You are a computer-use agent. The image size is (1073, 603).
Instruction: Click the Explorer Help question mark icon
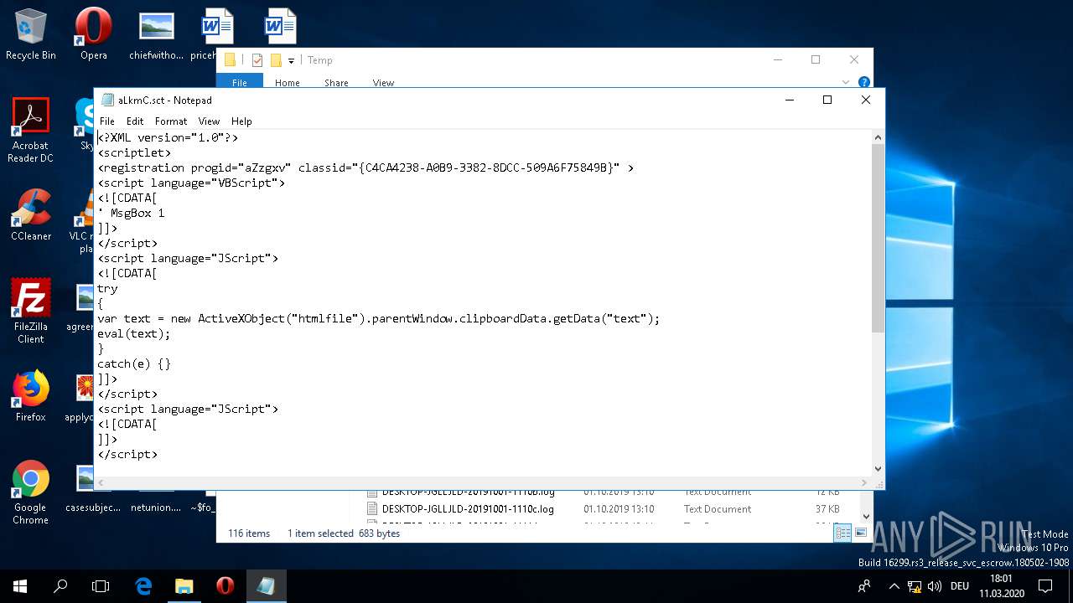point(864,82)
